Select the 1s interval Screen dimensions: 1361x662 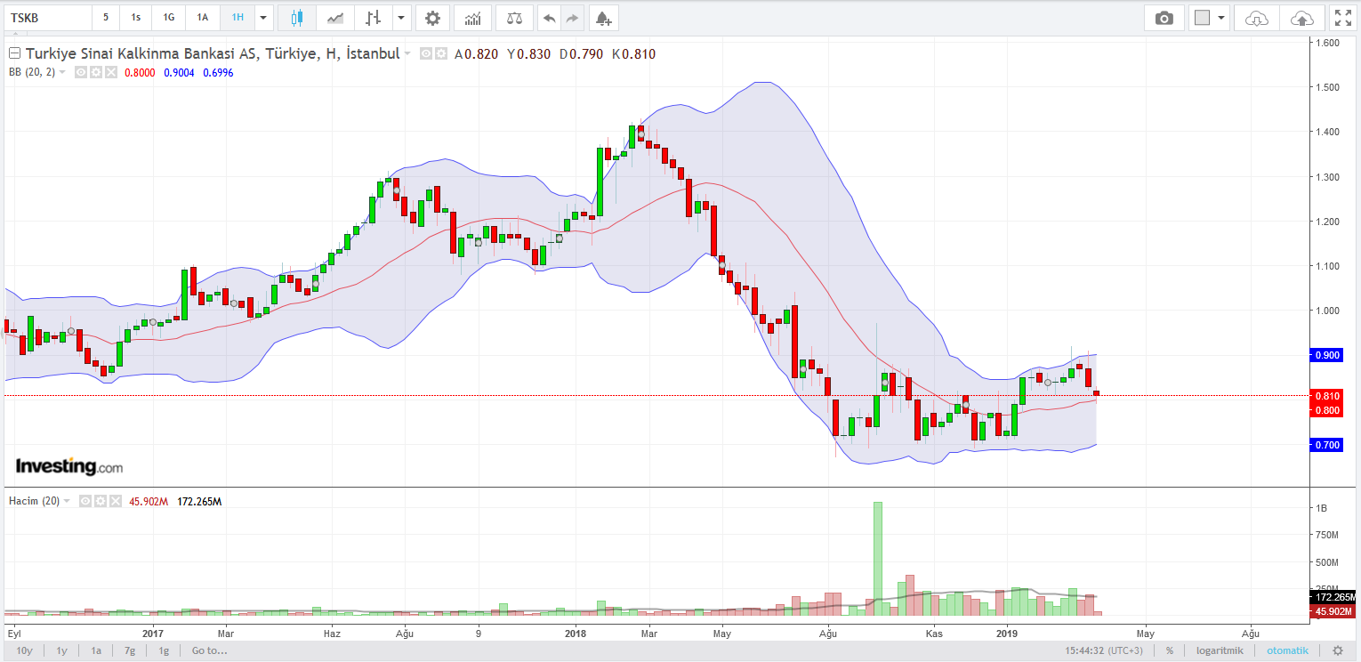[x=135, y=17]
